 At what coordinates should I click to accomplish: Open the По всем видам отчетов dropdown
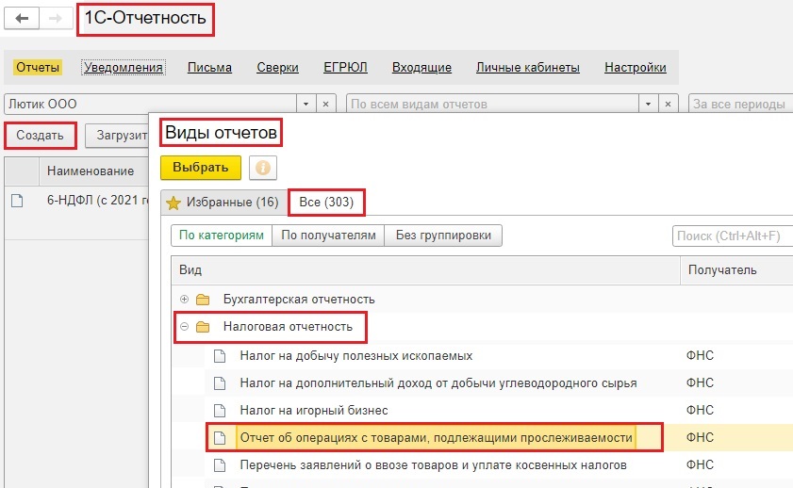(649, 104)
